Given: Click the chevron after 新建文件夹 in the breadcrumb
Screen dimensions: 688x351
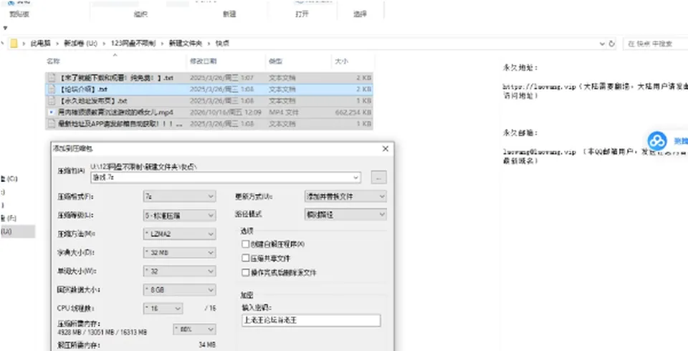Looking at the screenshot, I should 209,44.
